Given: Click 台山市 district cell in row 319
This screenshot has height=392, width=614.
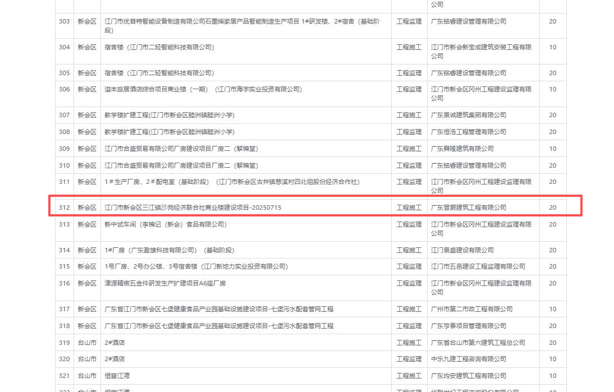Looking at the screenshot, I should (x=87, y=343).
